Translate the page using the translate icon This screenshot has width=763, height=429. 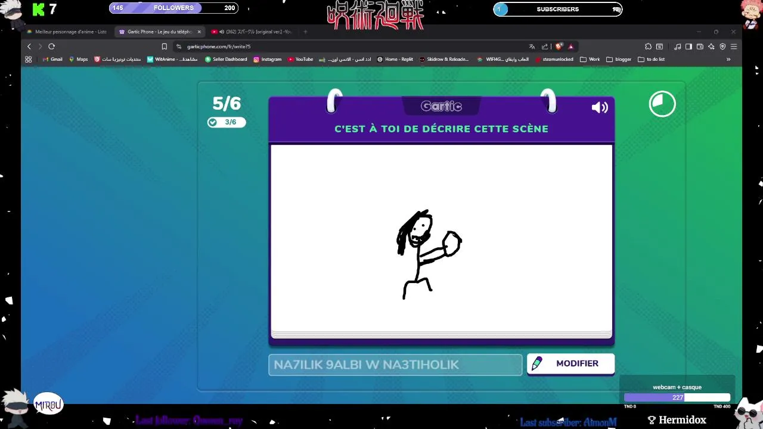(532, 46)
